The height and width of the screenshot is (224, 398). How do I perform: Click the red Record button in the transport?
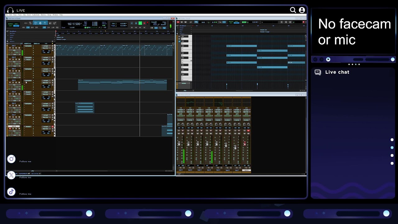144,23
